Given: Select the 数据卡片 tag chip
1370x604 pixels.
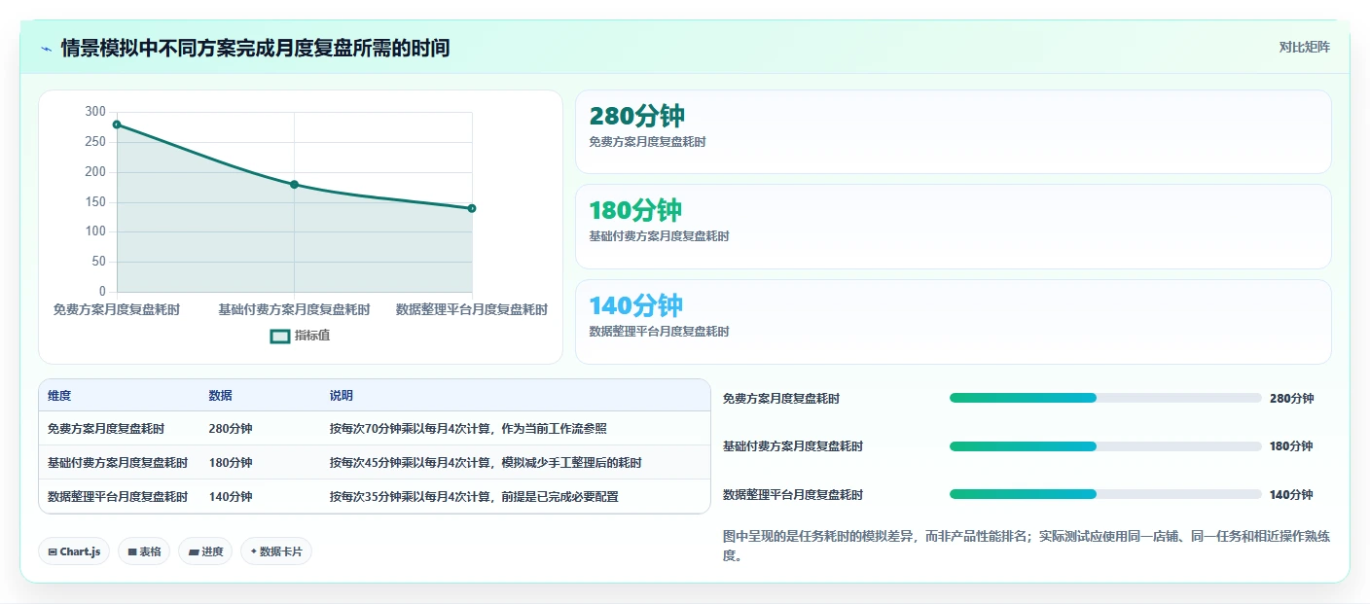Looking at the screenshot, I should click(276, 551).
